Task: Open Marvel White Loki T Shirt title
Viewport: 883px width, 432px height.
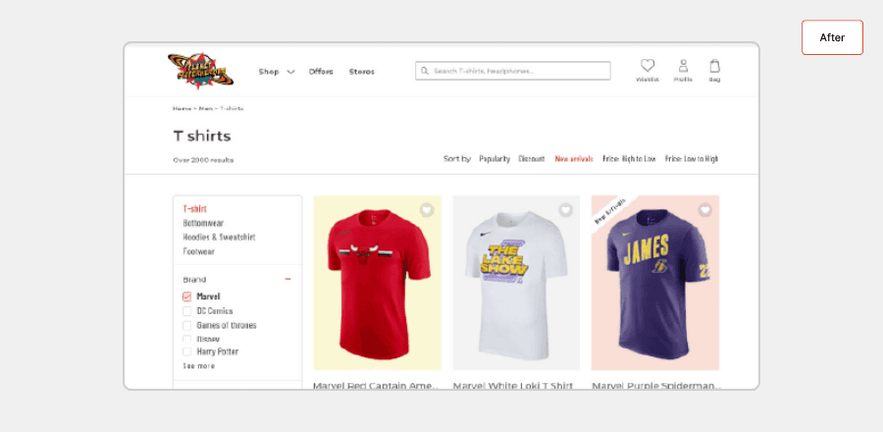Action: point(513,386)
